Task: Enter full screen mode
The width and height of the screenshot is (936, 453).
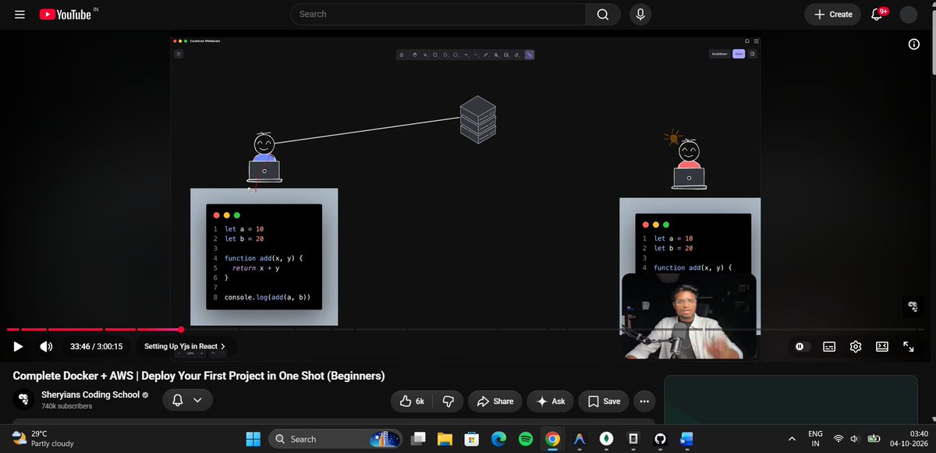Action: 909,346
